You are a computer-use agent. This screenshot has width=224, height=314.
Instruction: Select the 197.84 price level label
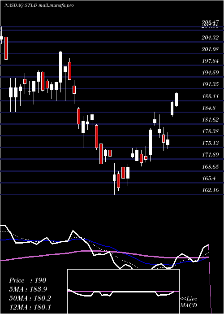[210, 61]
